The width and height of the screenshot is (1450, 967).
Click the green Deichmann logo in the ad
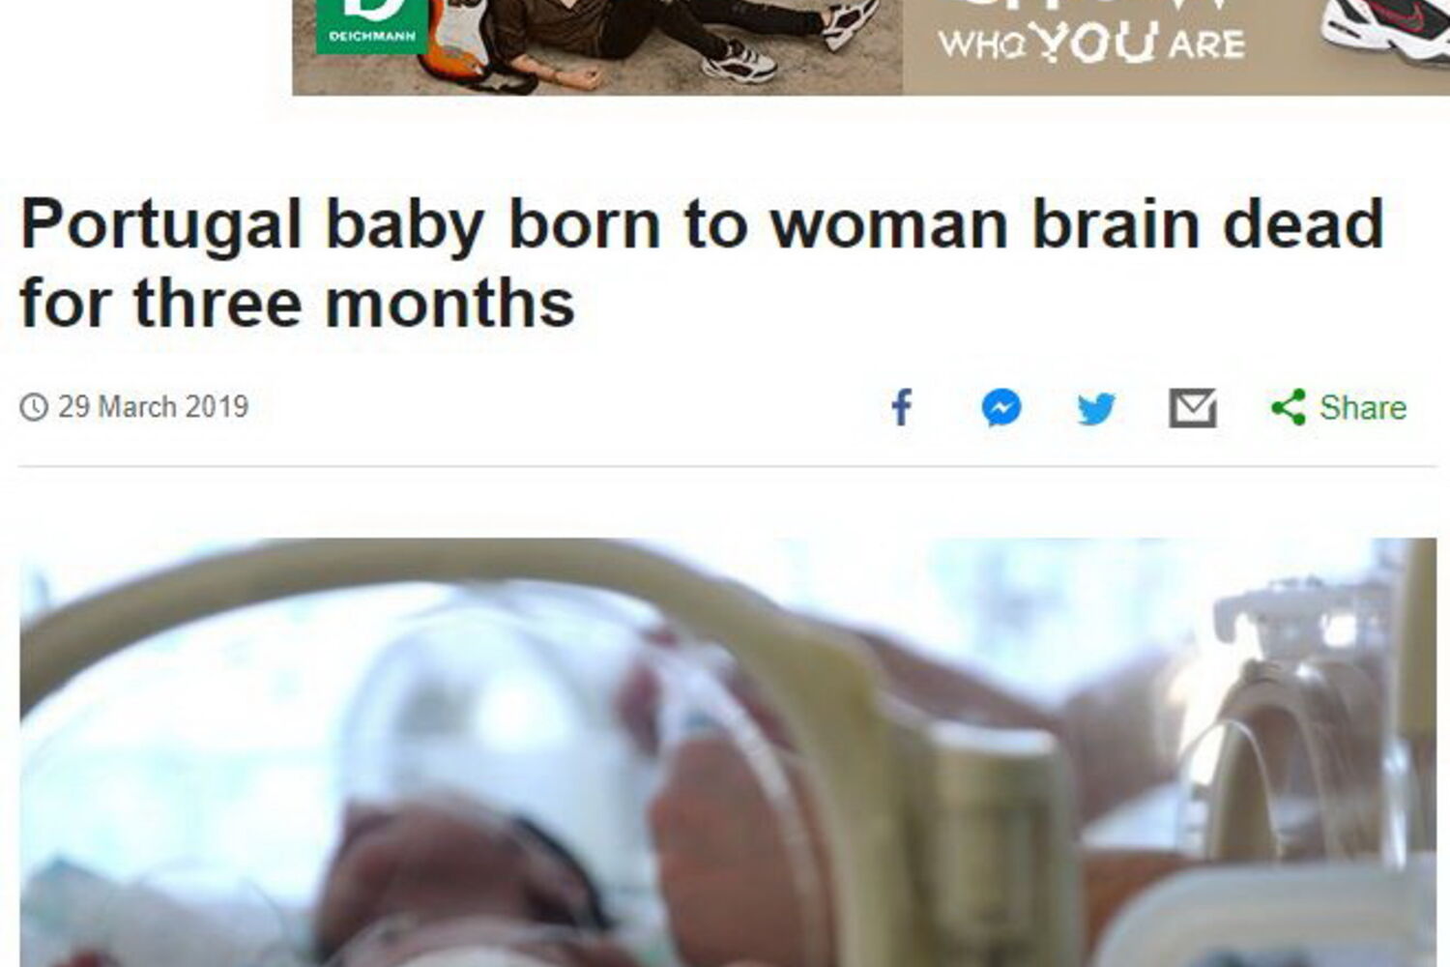372,26
